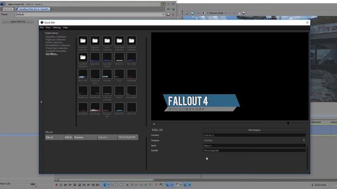Click the Insert Marker icon
337x189 pixels.
(x=156, y=185)
